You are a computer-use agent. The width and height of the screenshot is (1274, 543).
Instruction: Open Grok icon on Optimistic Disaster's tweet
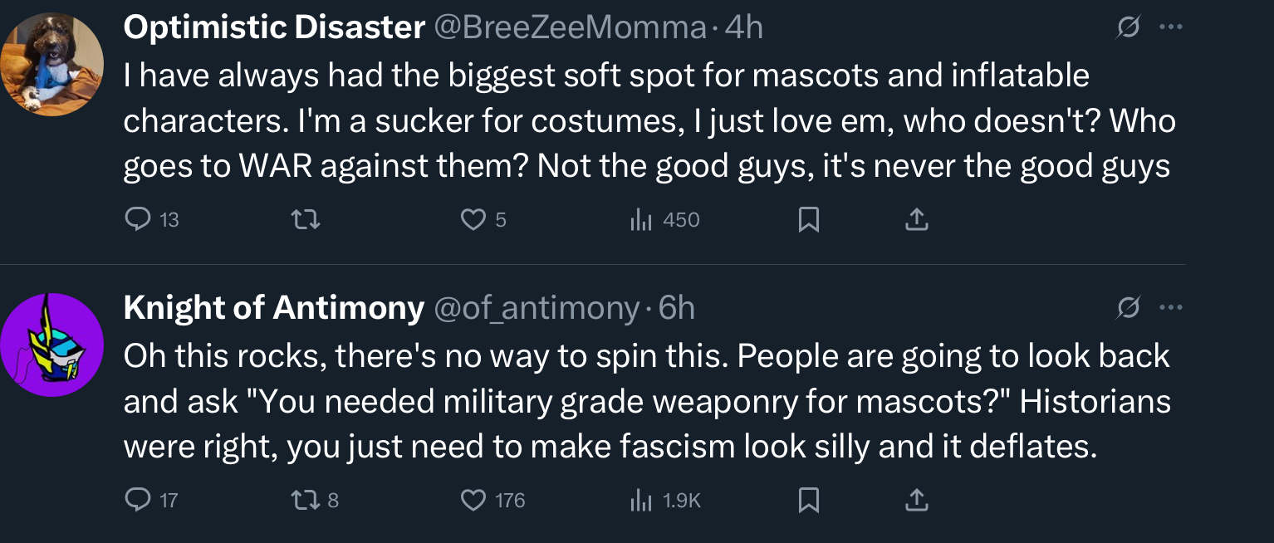coord(1128,27)
